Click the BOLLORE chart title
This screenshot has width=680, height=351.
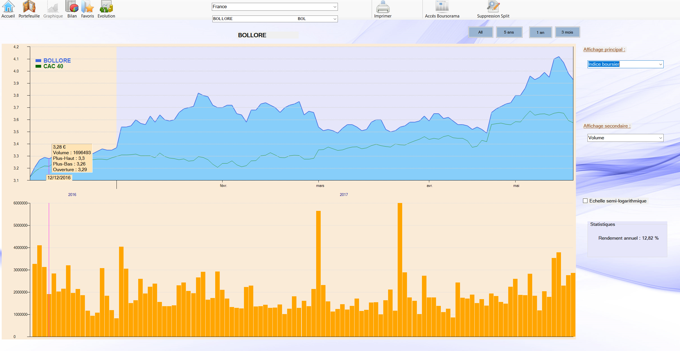[x=252, y=35]
